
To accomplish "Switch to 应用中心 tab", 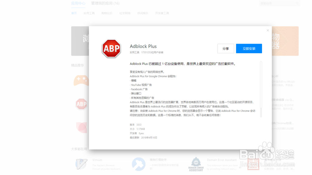I will point(78,3).
